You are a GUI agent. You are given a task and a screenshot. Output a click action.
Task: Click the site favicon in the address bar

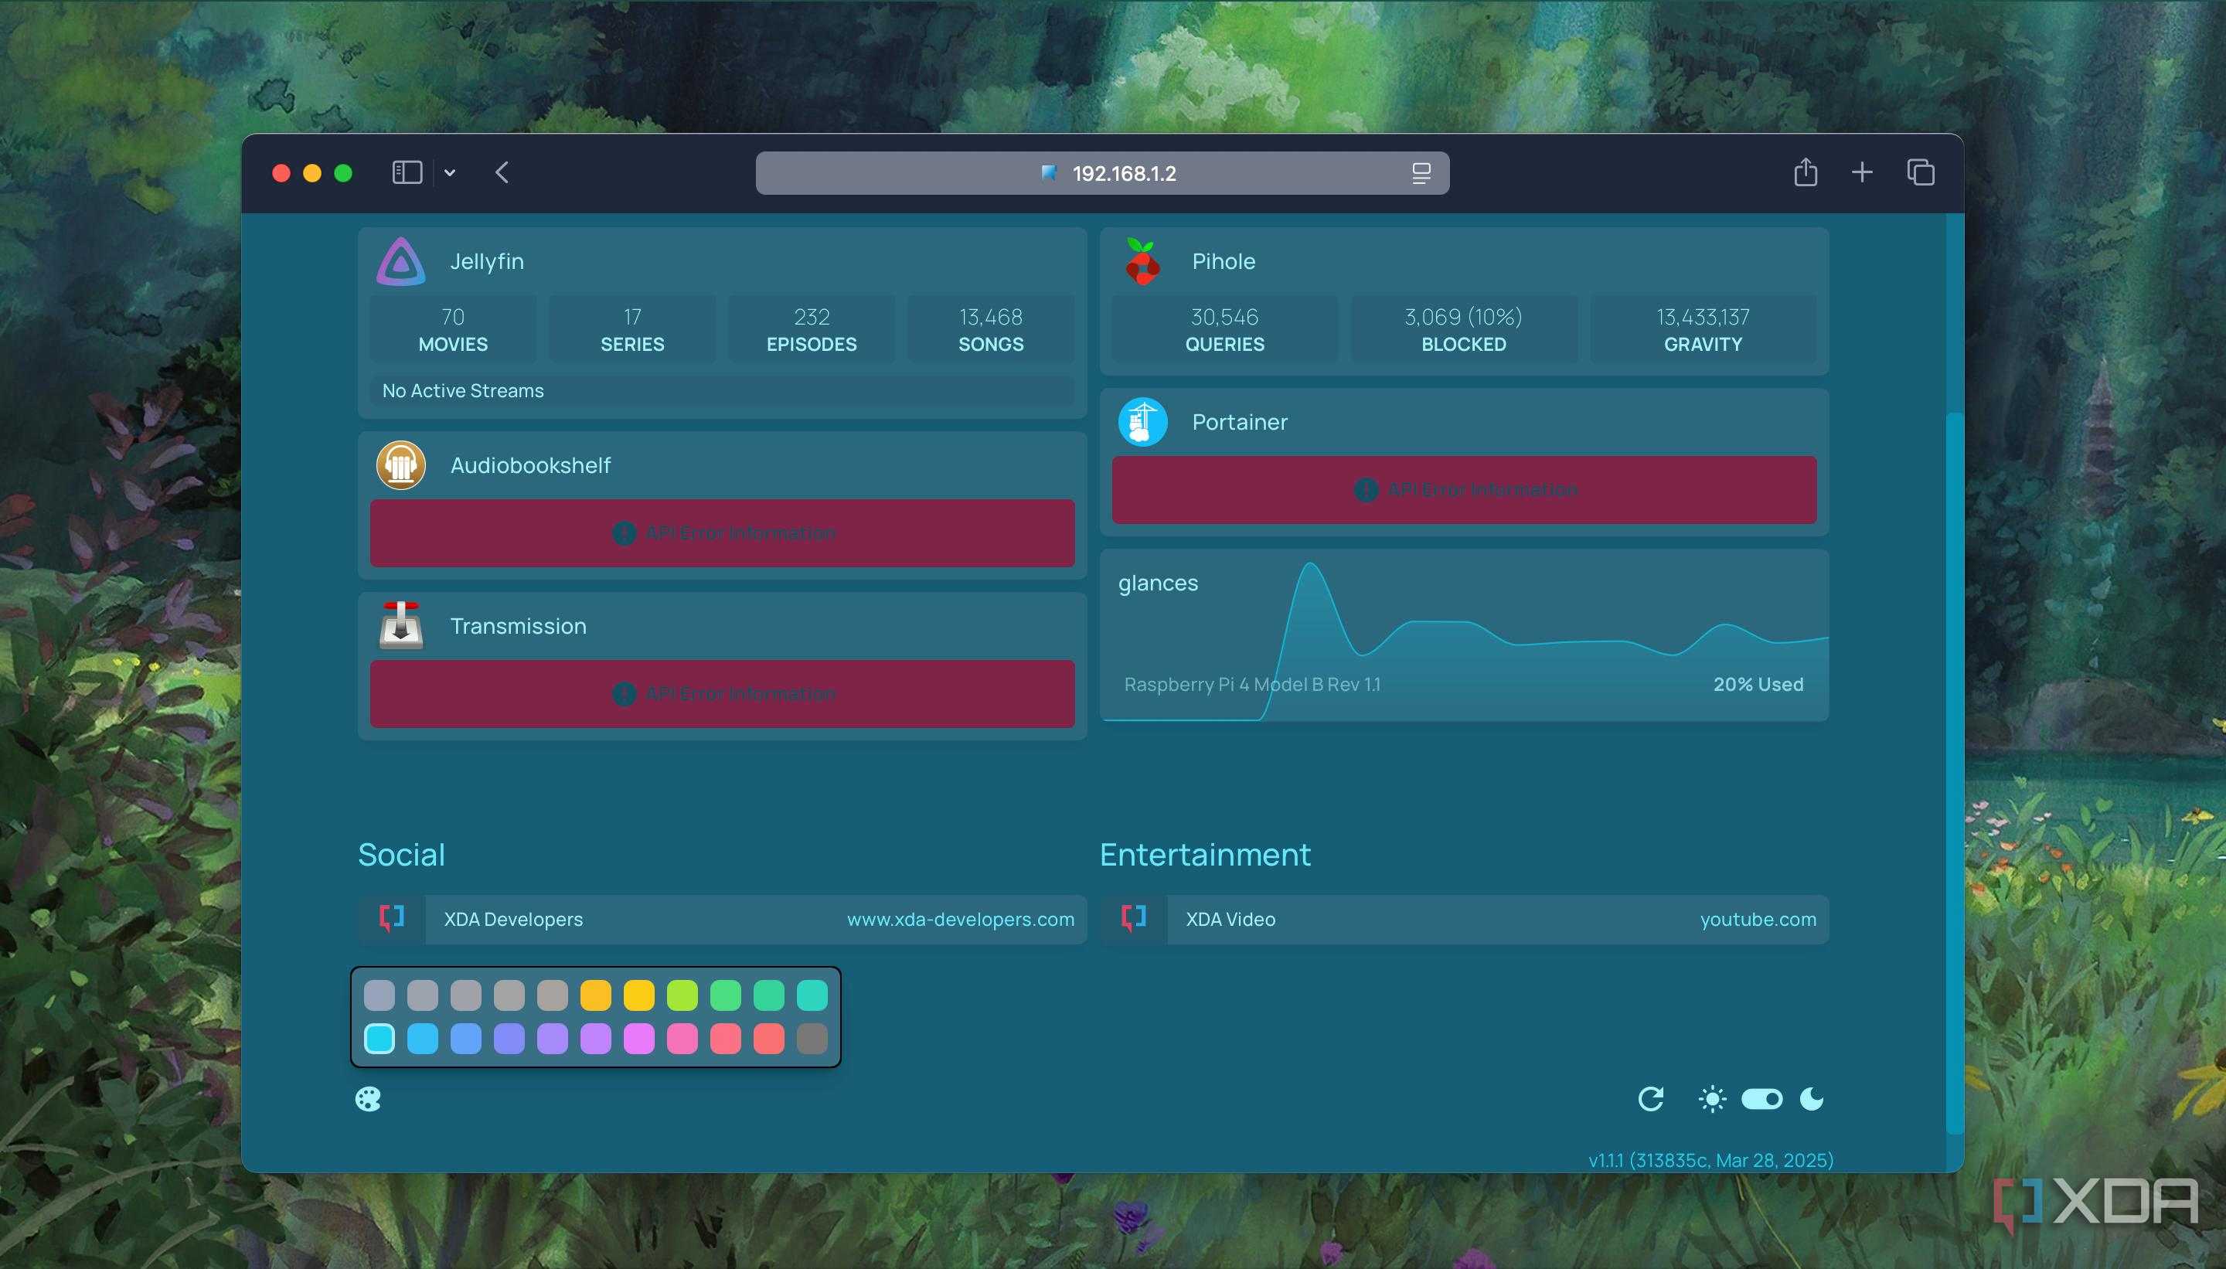[1050, 172]
